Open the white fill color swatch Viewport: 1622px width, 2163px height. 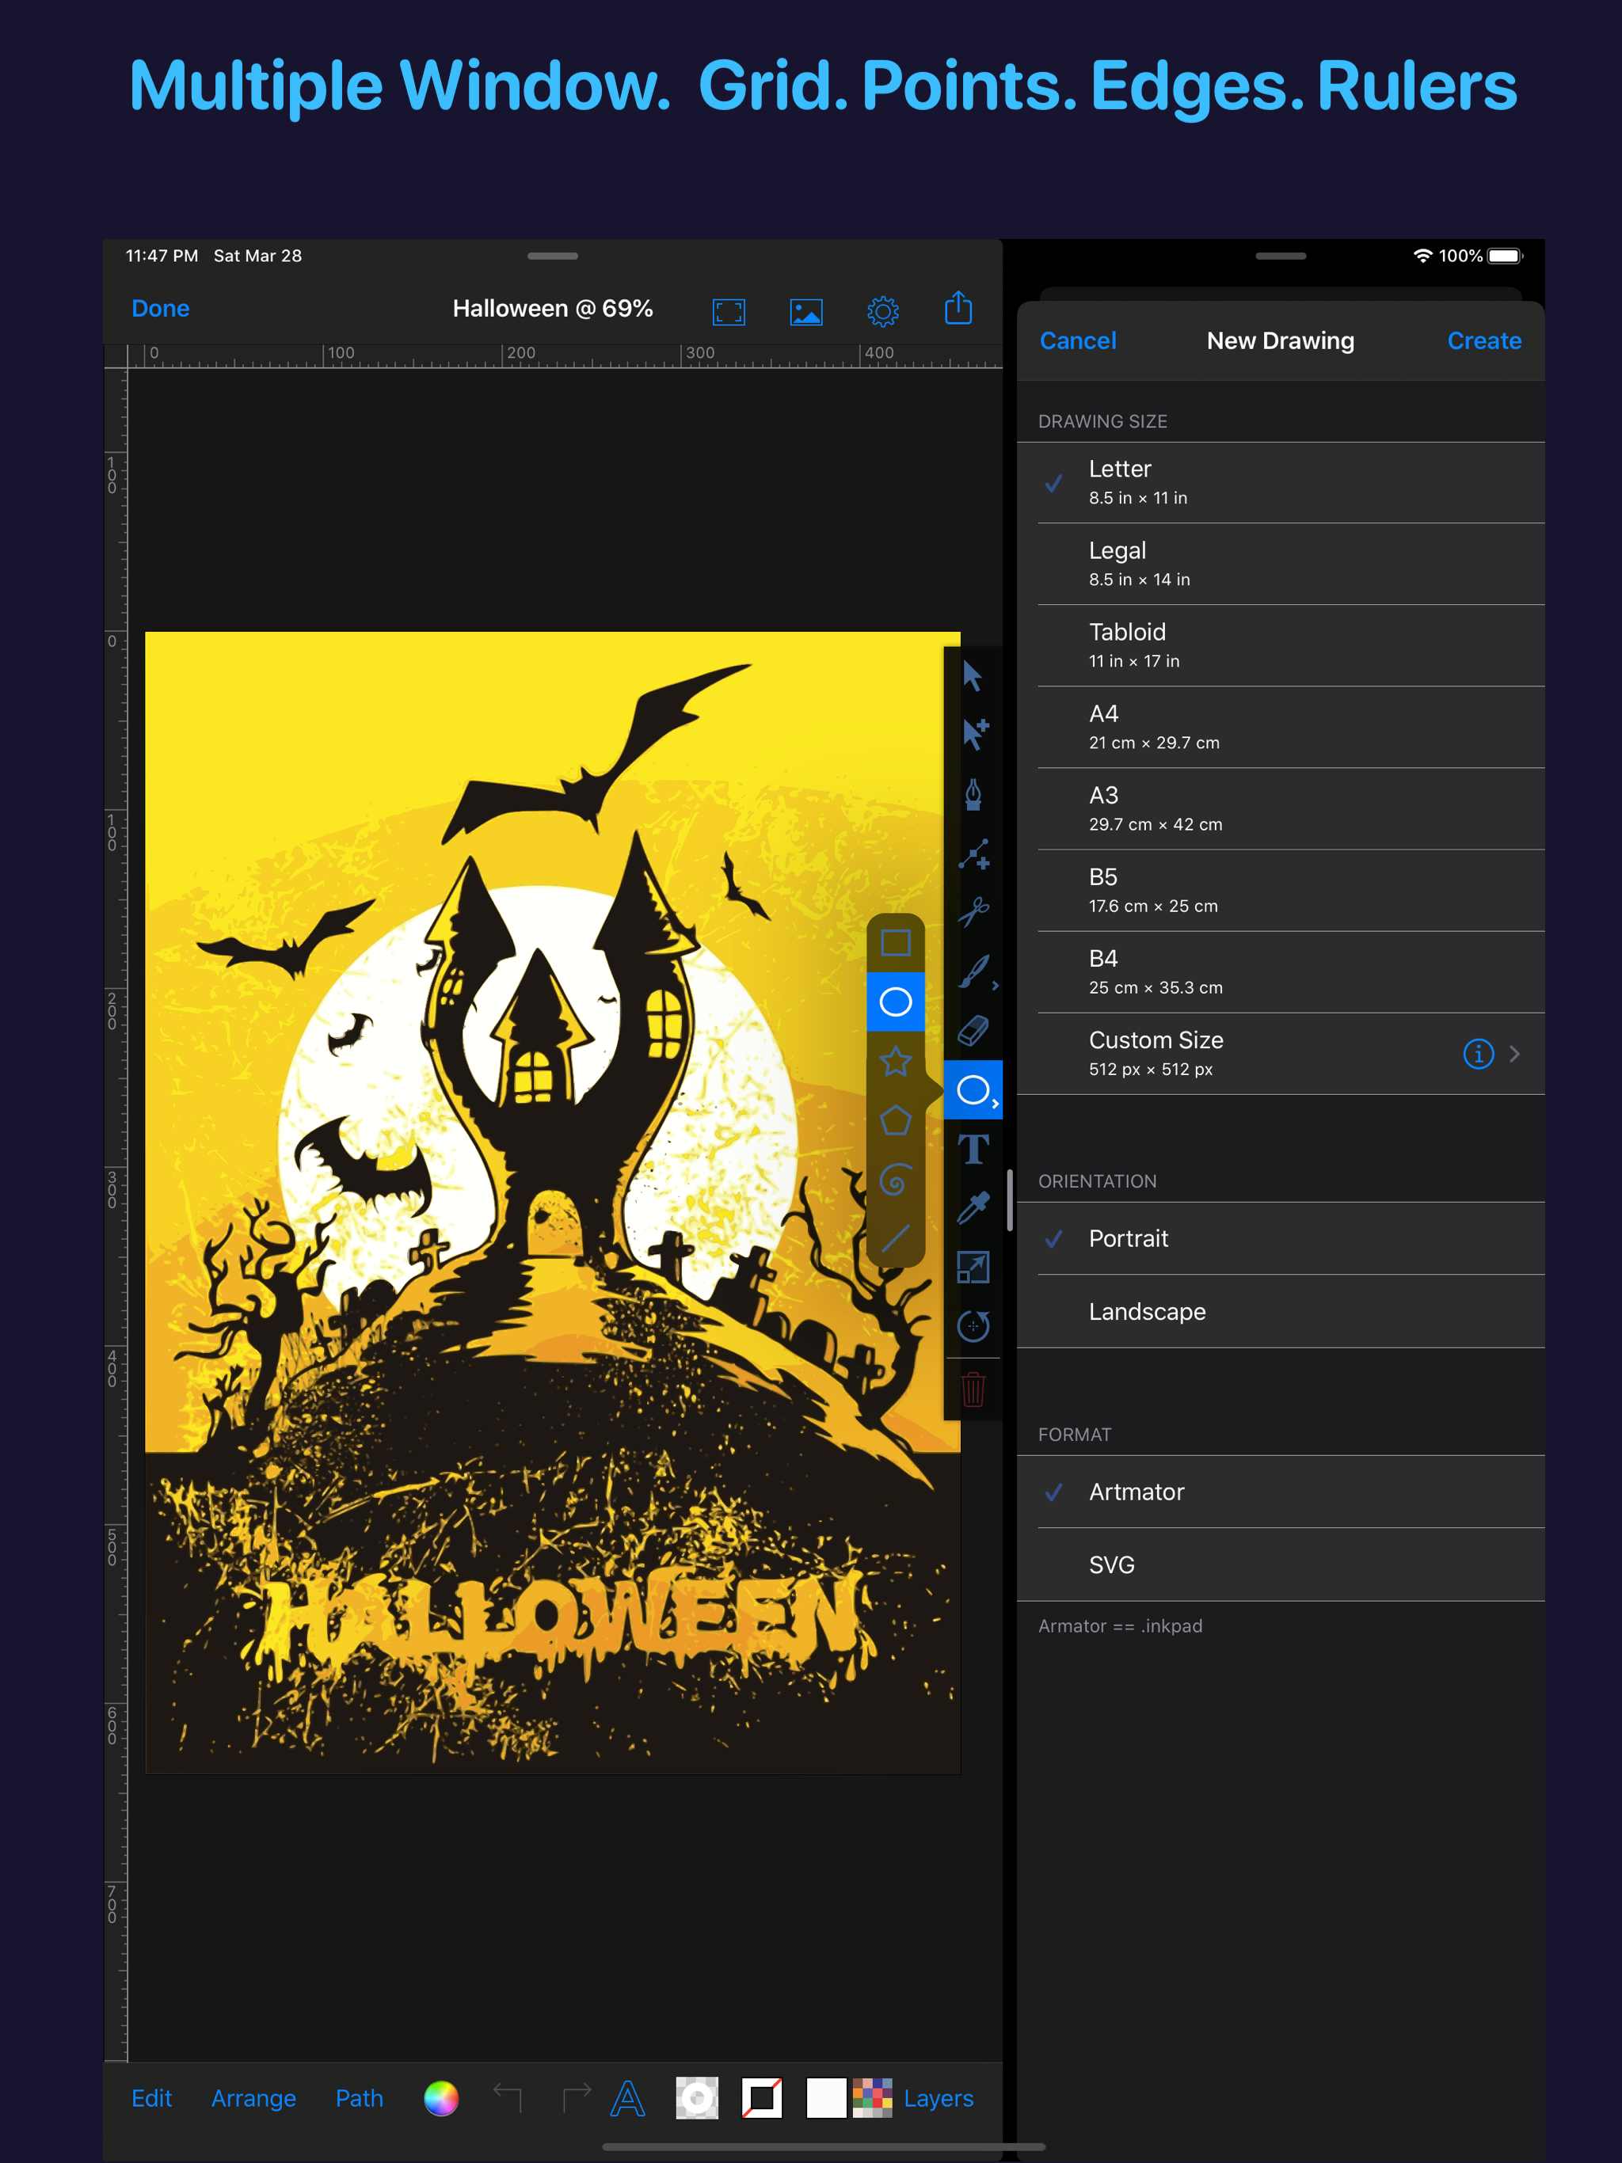tap(826, 2098)
